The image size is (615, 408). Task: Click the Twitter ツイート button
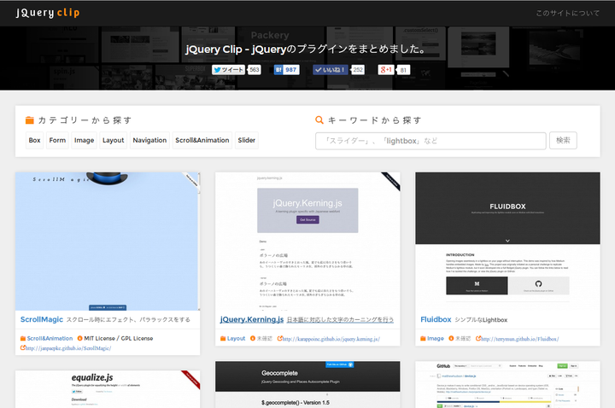tap(228, 70)
